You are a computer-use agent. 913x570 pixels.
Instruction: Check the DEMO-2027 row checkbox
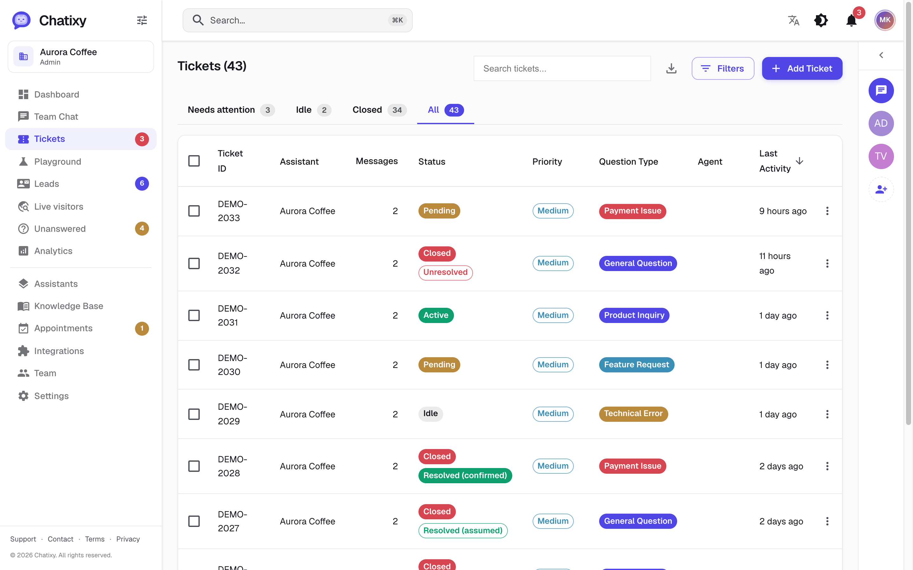pyautogui.click(x=194, y=521)
